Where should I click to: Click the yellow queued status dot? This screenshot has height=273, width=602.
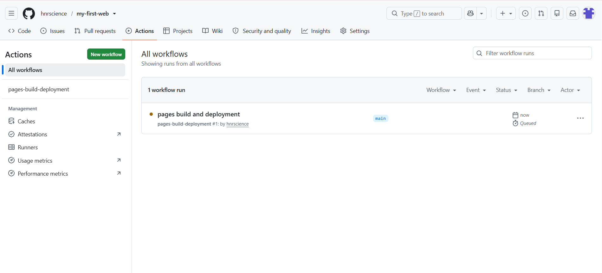tap(151, 114)
